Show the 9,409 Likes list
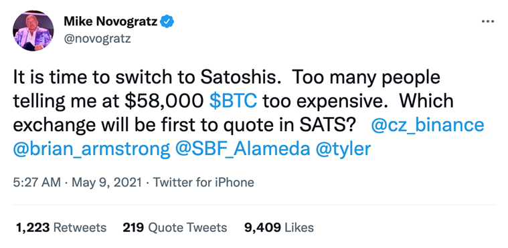This screenshot has width=508, height=248. [279, 228]
